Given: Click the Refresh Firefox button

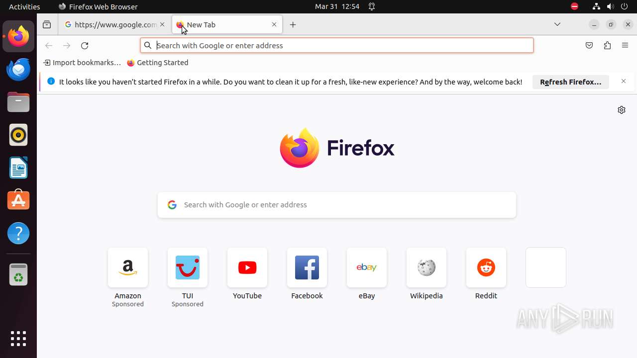Looking at the screenshot, I should coord(571,82).
